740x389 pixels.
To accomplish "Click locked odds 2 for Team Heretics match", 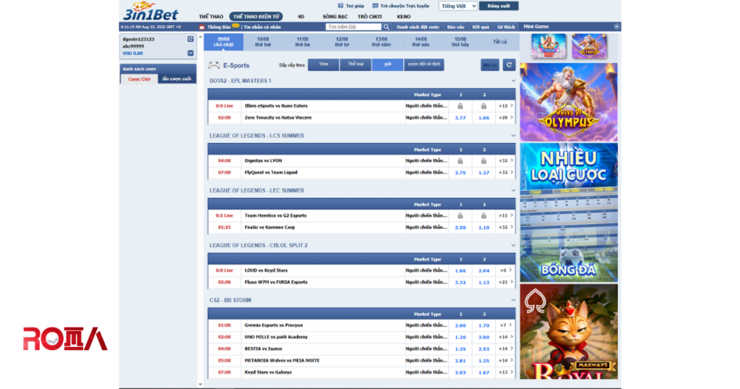I will [483, 215].
